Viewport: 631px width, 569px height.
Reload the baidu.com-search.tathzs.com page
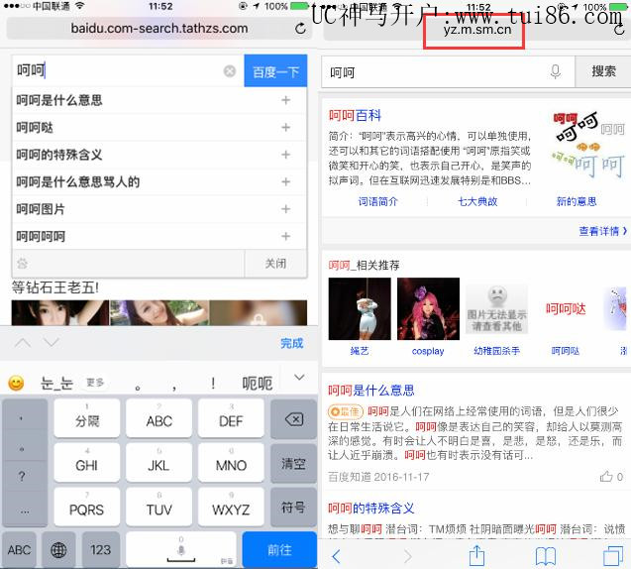pyautogui.click(x=300, y=29)
